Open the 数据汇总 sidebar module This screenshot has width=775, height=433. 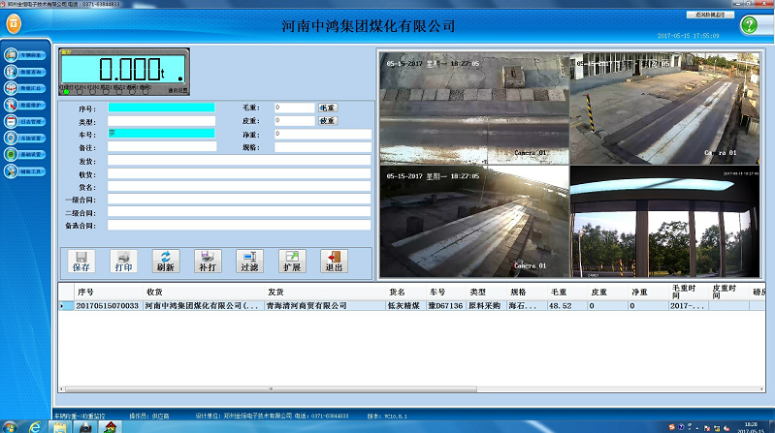[27, 88]
